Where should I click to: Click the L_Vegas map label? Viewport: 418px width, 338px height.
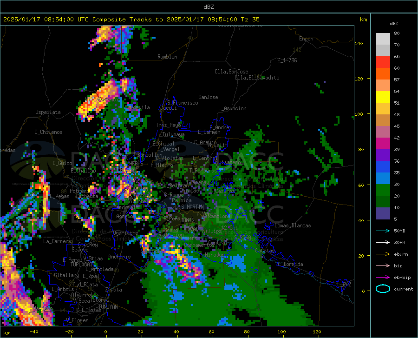59,196
